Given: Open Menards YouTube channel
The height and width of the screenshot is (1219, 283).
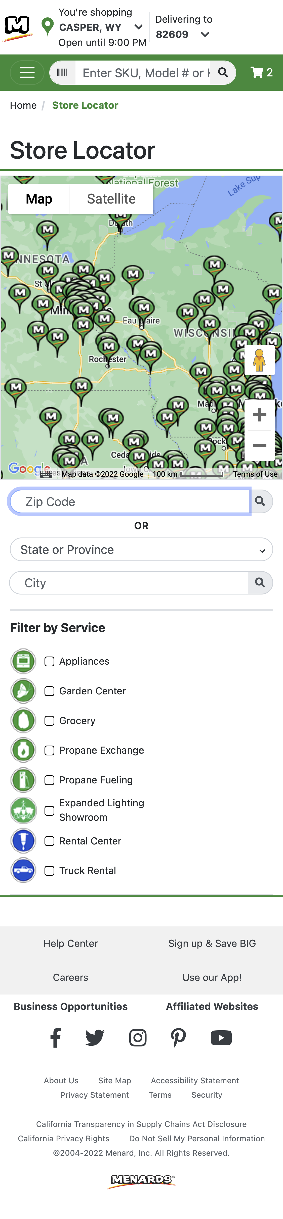Looking at the screenshot, I should [x=221, y=1038].
